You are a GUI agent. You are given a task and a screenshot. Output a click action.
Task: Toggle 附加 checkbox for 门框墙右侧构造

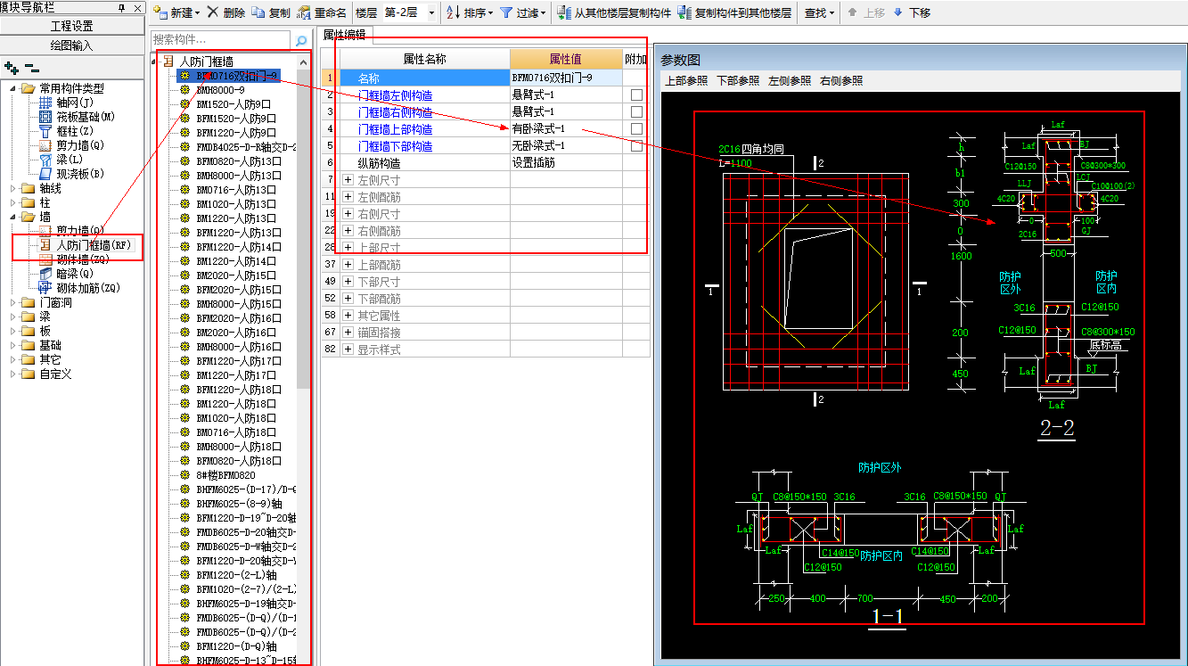click(x=636, y=112)
